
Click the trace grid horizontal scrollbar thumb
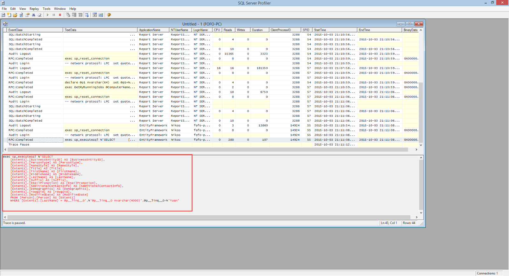(208, 150)
